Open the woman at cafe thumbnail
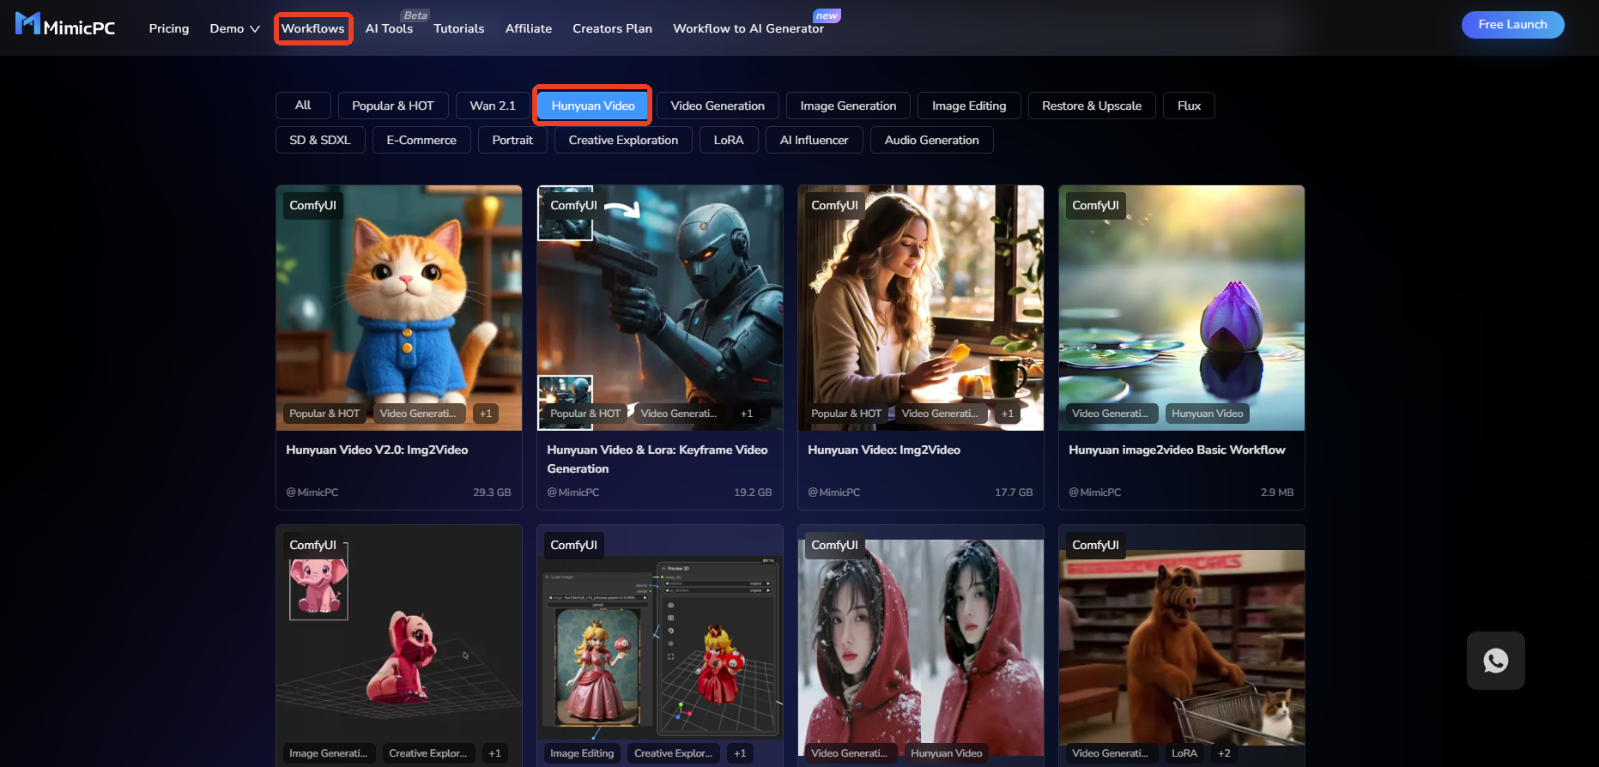This screenshot has width=1599, height=767. tap(921, 308)
